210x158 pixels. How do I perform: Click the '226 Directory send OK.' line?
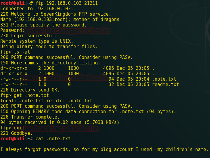tap(30, 90)
